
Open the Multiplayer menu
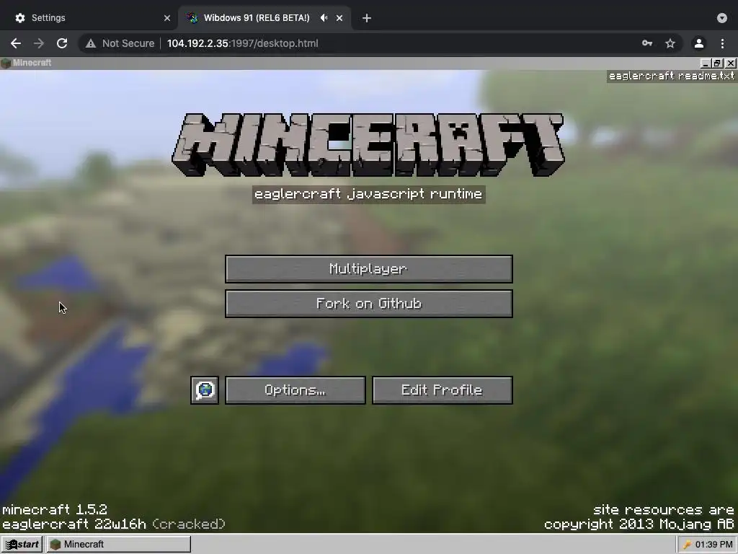368,269
